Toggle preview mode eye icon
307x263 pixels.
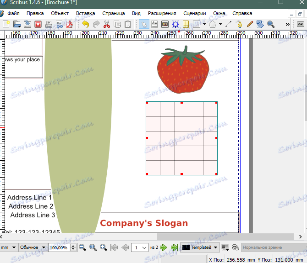pos(235,247)
